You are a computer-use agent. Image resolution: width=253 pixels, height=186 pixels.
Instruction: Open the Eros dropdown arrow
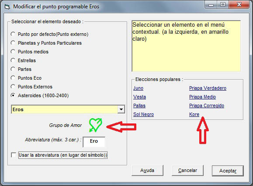click(121, 109)
